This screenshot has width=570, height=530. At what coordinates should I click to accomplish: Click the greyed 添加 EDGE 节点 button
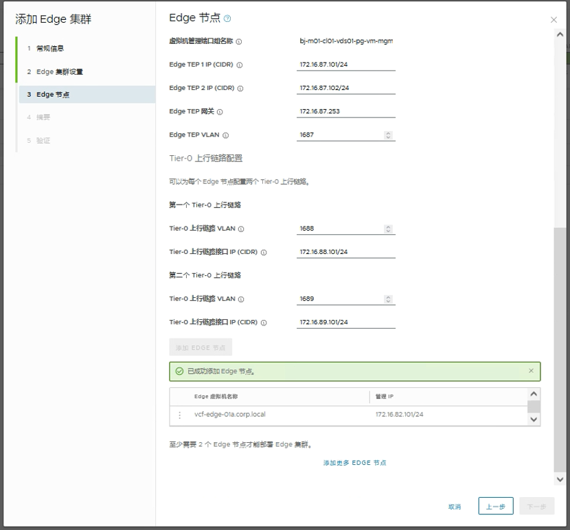201,347
